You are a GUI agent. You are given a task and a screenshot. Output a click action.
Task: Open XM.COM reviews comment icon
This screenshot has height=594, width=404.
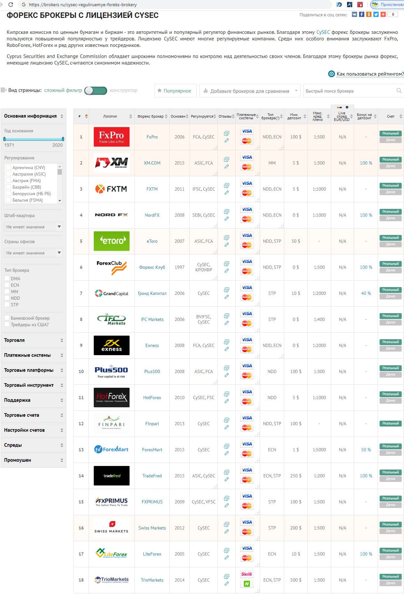pyautogui.click(x=227, y=159)
